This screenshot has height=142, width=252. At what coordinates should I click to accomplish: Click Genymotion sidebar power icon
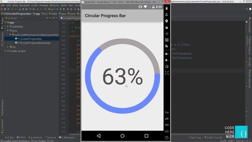[x=167, y=138]
